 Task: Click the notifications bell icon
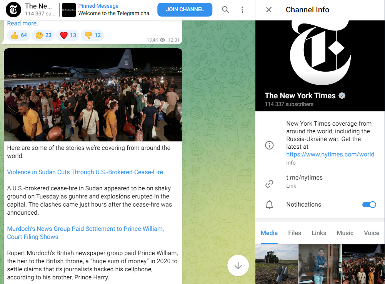point(269,205)
